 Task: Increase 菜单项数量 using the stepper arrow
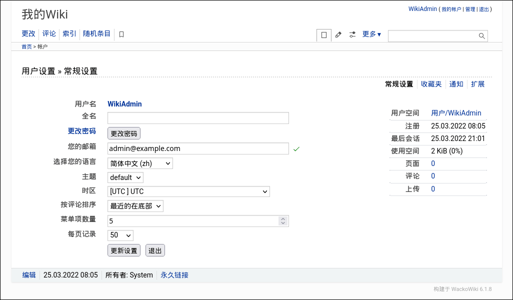[282, 218]
